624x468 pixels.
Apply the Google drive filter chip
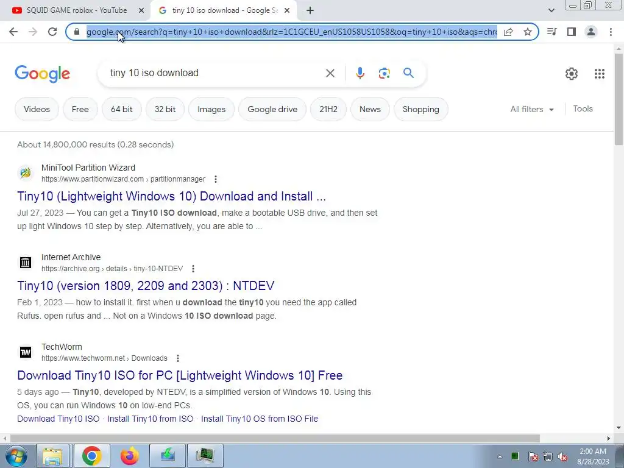point(272,109)
